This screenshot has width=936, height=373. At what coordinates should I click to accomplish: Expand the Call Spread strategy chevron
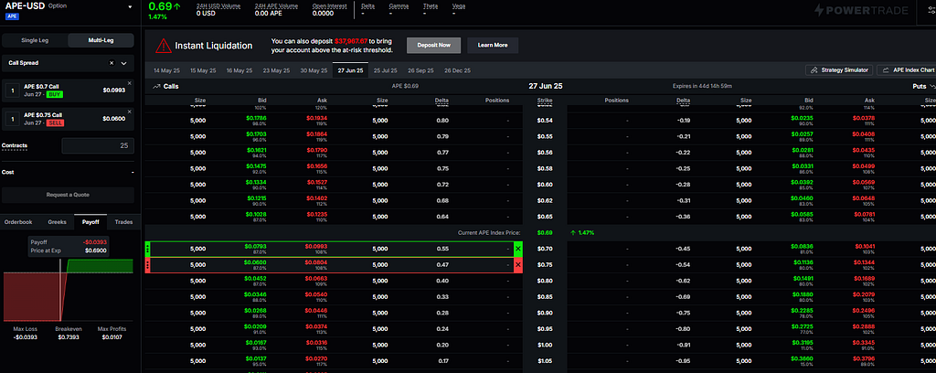[x=124, y=63]
